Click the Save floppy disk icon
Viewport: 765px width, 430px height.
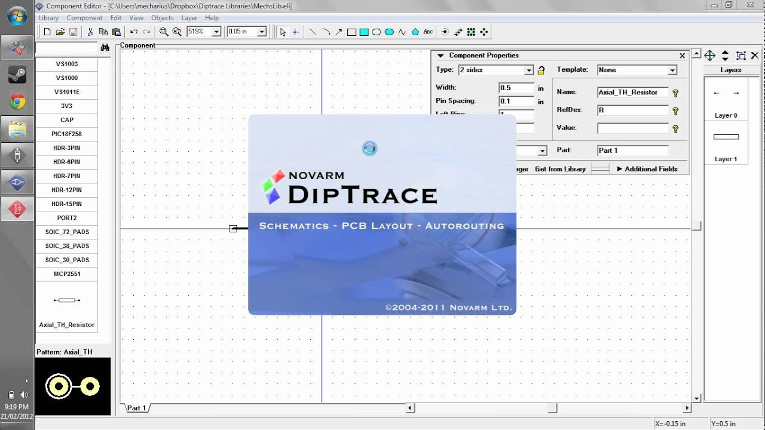point(74,32)
